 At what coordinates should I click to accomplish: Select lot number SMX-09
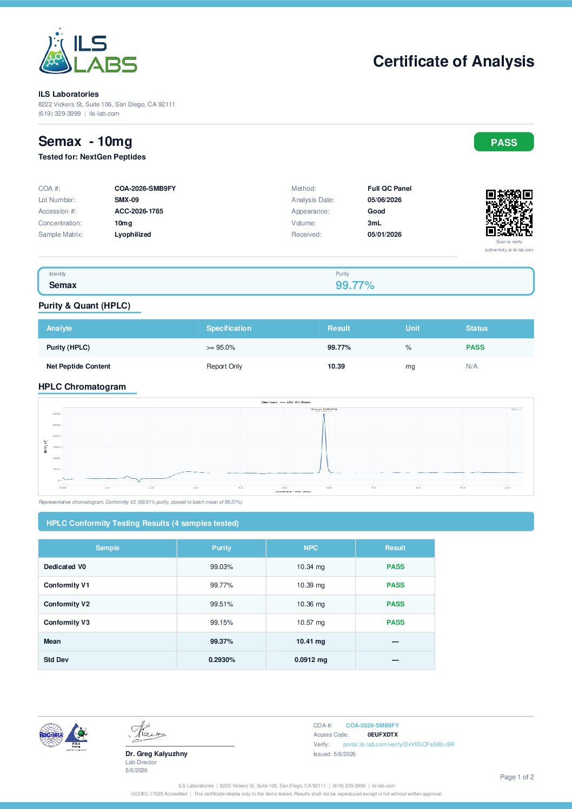coord(127,200)
